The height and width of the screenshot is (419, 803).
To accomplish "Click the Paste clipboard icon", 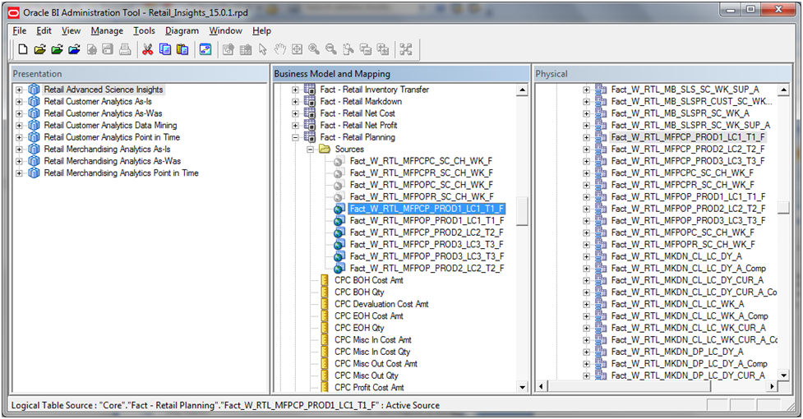I will coord(182,49).
